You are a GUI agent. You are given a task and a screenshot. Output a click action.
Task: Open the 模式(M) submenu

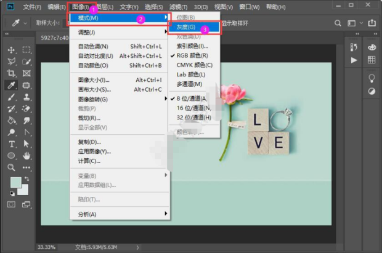pos(120,17)
